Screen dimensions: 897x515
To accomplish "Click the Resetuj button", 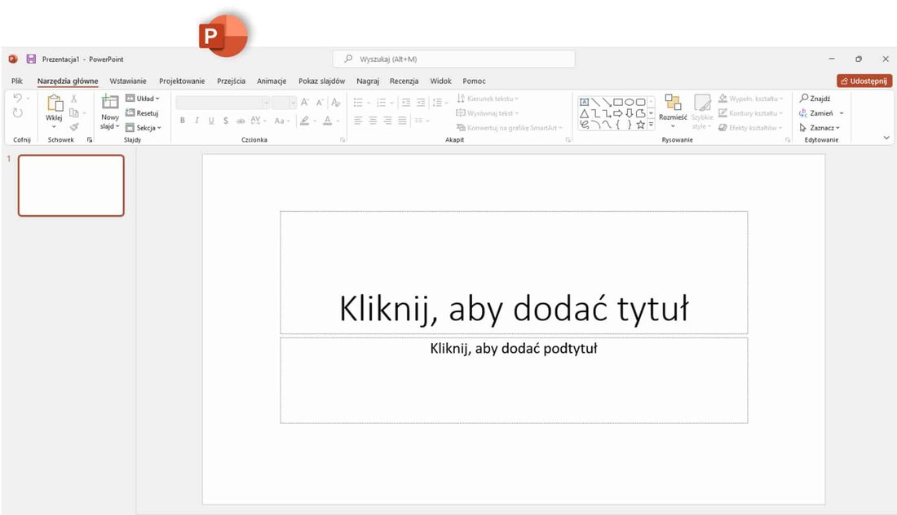I will click(144, 112).
